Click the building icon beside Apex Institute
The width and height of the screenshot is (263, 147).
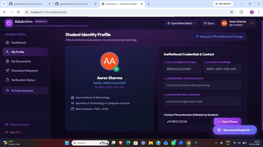pyautogui.click(x=72, y=97)
